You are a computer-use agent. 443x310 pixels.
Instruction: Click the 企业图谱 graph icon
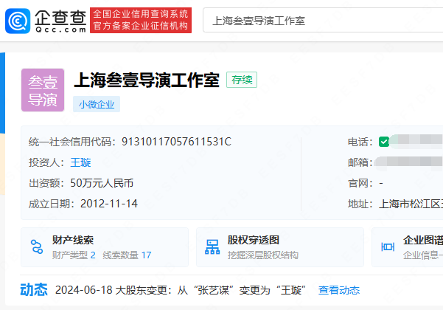coord(388,247)
